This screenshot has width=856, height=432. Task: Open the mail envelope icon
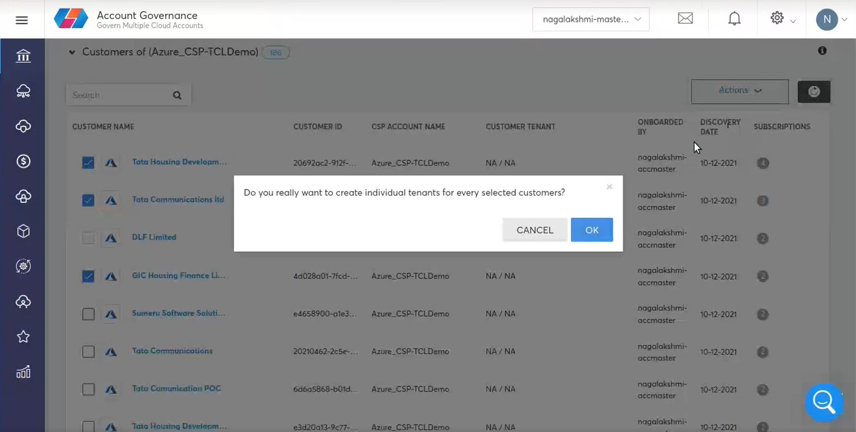685,19
